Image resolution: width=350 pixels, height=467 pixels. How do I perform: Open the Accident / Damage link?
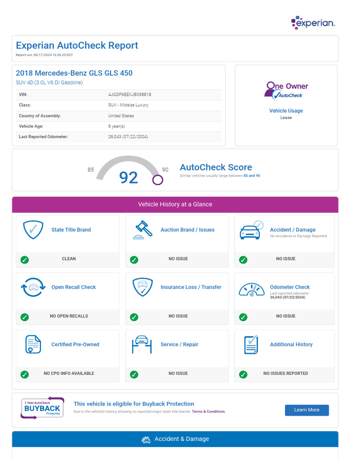coord(293,230)
